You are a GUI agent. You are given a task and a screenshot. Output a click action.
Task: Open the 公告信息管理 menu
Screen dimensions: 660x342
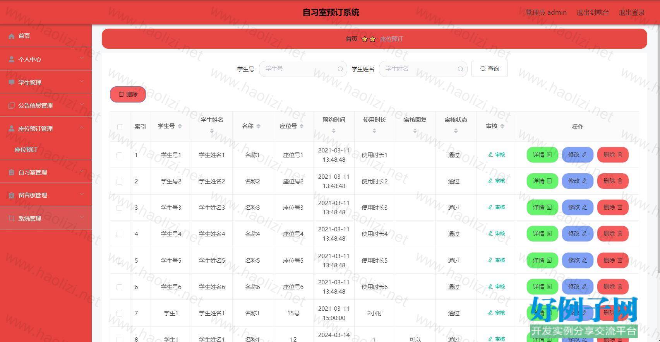46,105
